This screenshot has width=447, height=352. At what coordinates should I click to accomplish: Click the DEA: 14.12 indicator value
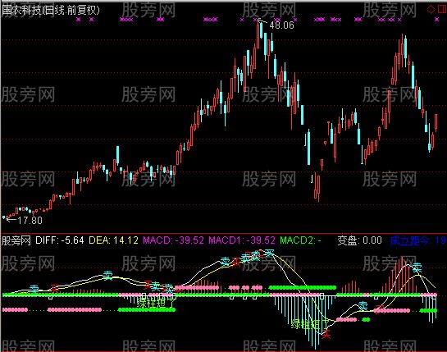113,240
